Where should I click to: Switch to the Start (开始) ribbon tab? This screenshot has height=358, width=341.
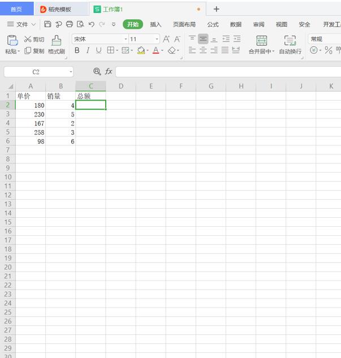pos(133,24)
